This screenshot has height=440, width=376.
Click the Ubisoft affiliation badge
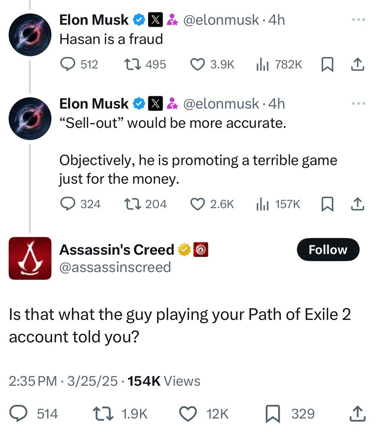click(x=201, y=250)
